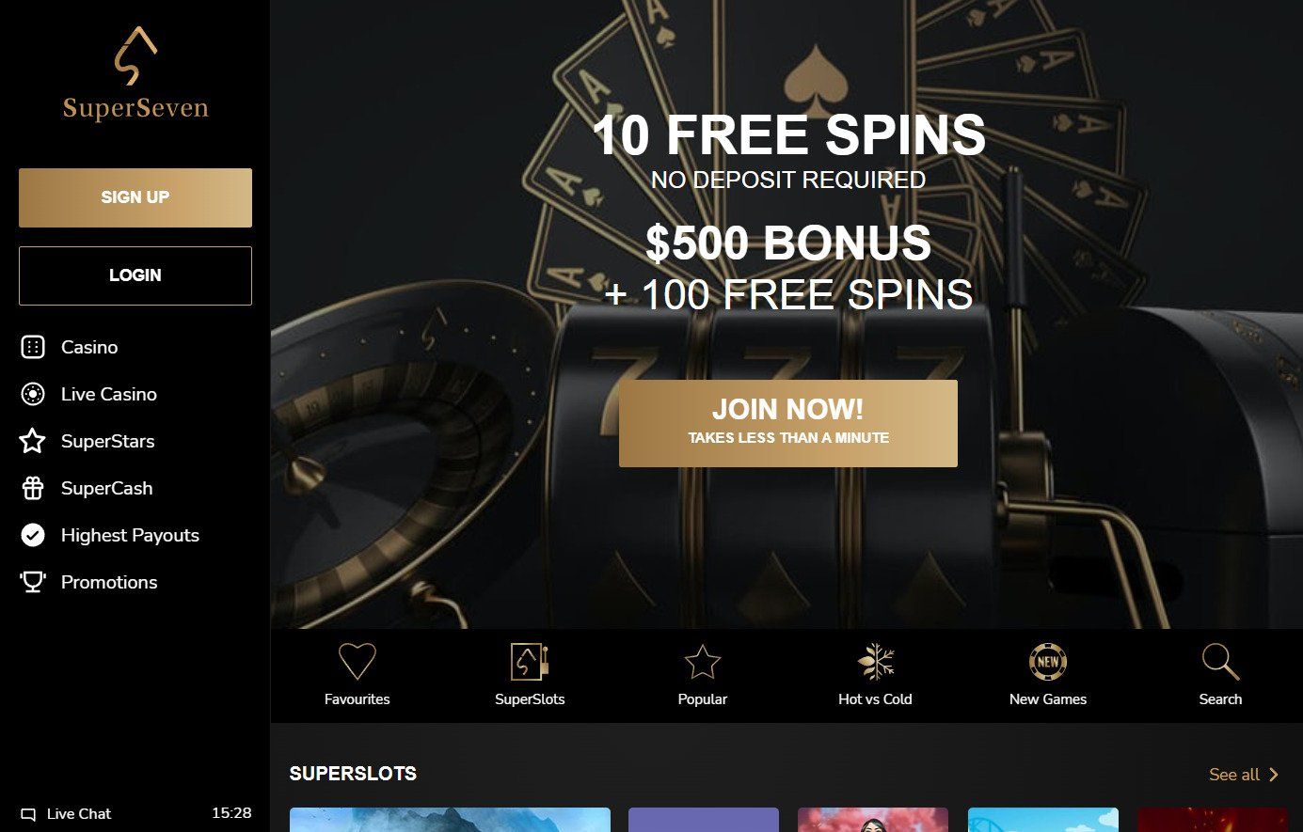Select the Live Casino chip icon
Viewport: 1303px width, 832px height.
coord(33,394)
